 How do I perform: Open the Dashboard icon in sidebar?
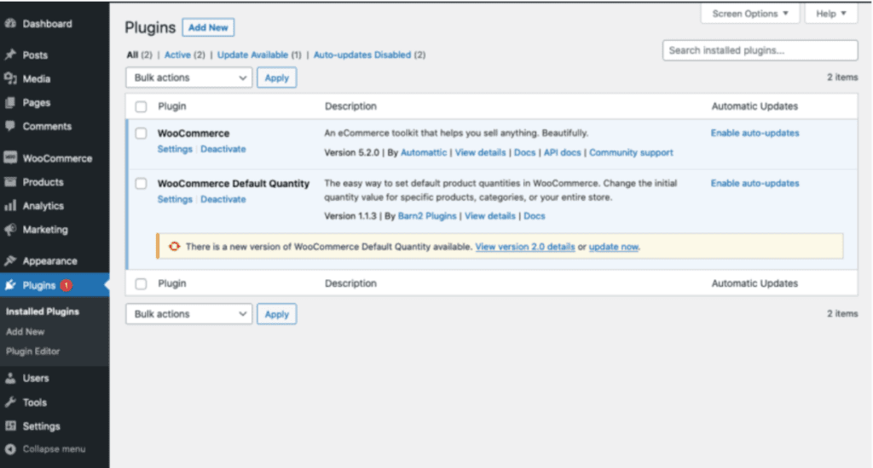10,23
